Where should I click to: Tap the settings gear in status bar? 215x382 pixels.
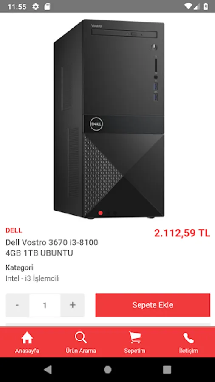(36, 6)
